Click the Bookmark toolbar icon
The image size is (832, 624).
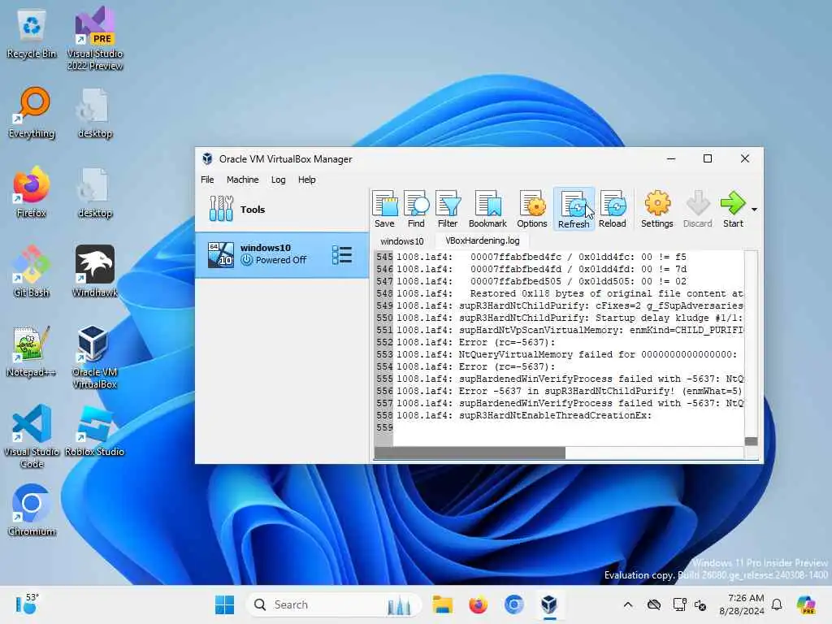tap(487, 209)
